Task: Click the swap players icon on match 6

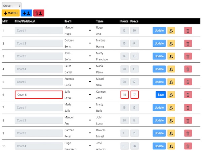Action: click(x=171, y=95)
